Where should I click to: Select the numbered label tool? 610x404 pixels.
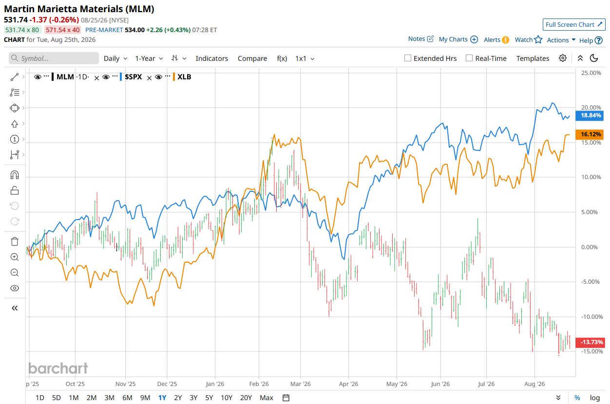tap(14, 139)
